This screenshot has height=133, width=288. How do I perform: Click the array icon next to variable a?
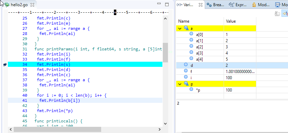(186, 28)
